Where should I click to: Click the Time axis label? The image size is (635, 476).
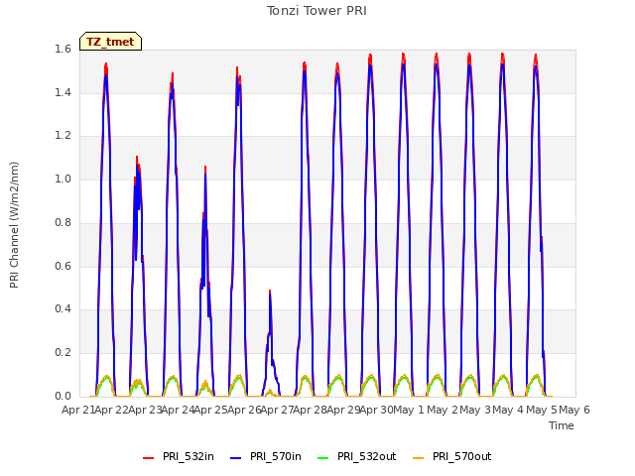click(x=562, y=425)
